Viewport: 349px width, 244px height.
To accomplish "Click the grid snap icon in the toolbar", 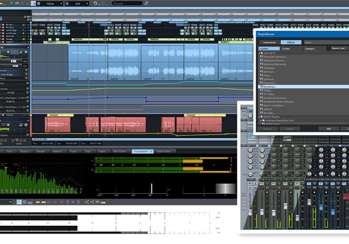I will pos(38,3).
